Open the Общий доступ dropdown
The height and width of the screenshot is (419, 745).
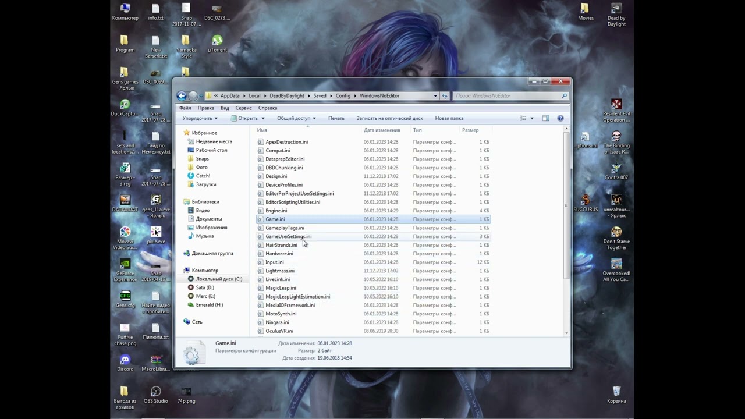click(296, 118)
